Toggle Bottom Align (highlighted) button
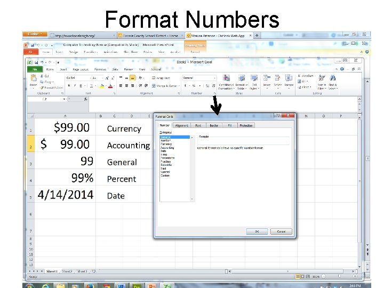Viewport: 384px width, 288px height. (132, 78)
